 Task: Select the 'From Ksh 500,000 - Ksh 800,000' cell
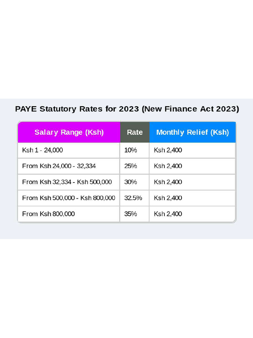pos(69,198)
